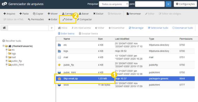The width and height of the screenshot is (198, 102).
Task: Sort by the Last Modified column
Action: (x=122, y=39)
